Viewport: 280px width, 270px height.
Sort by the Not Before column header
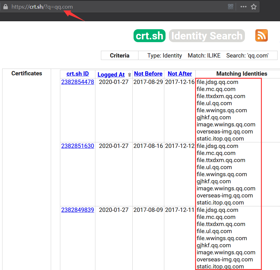148,74
